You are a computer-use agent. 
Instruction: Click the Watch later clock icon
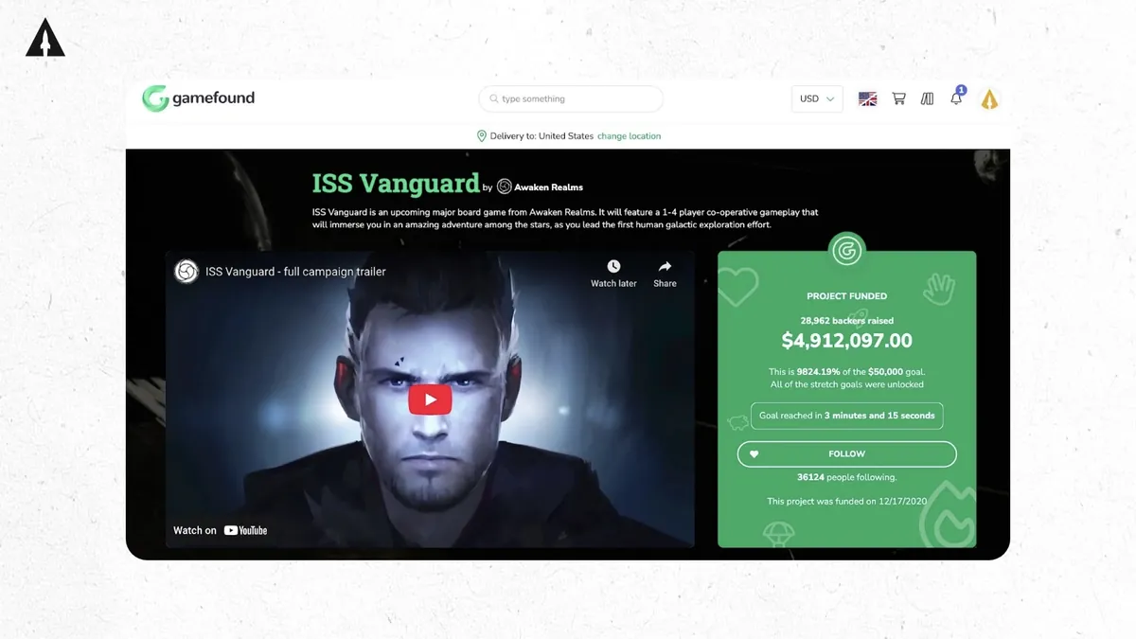coord(613,267)
